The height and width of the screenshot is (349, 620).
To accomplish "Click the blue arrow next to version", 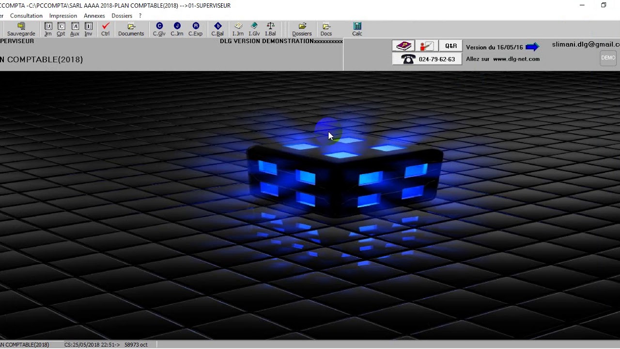I will pos(532,47).
